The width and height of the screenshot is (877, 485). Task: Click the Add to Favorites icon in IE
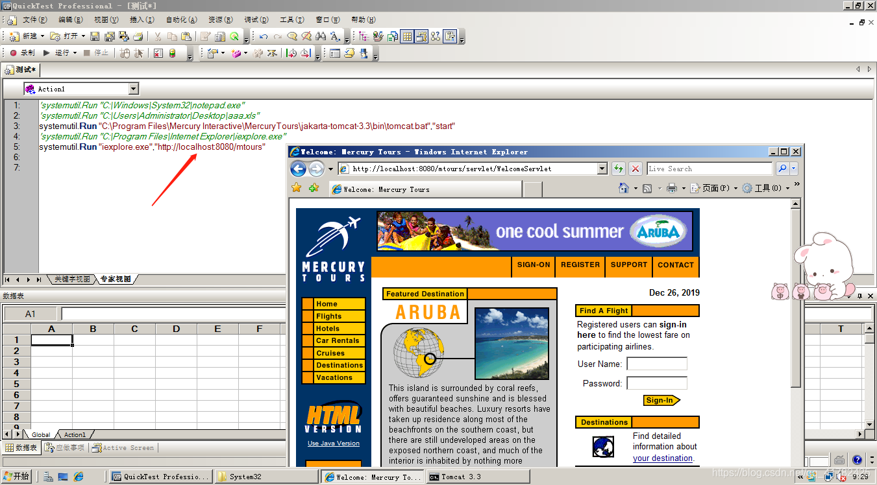tap(314, 188)
